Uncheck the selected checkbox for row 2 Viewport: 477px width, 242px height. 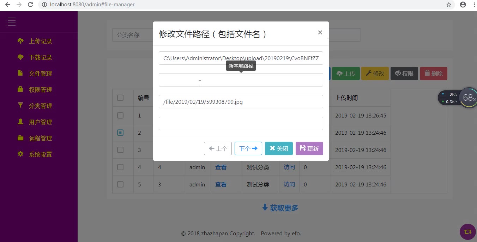[x=120, y=133]
